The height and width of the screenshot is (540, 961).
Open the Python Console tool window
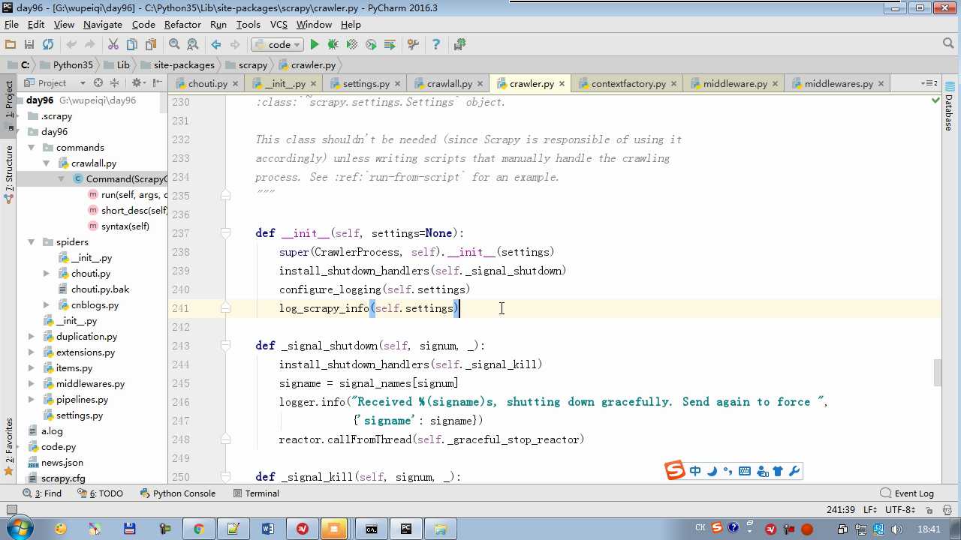(178, 493)
